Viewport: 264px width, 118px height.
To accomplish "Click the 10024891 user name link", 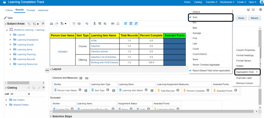I will coord(63,52).
